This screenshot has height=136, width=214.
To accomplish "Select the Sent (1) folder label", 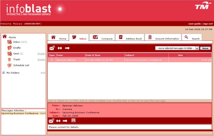I will pos(18,54).
